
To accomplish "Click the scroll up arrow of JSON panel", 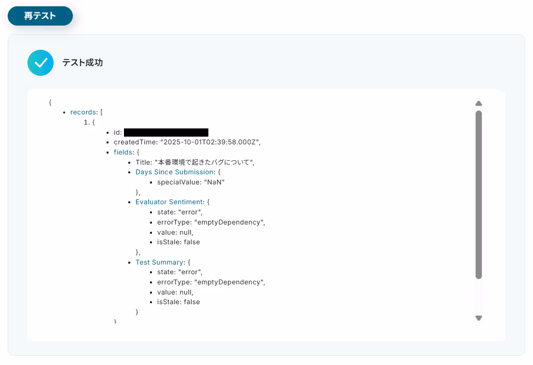I will coord(478,103).
